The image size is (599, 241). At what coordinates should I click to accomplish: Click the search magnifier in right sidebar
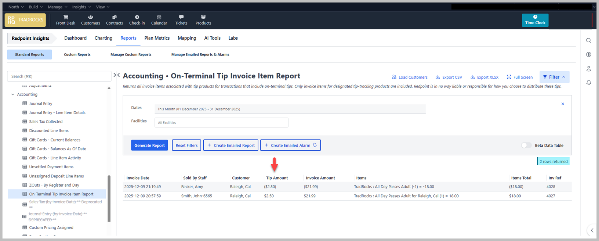click(x=588, y=41)
